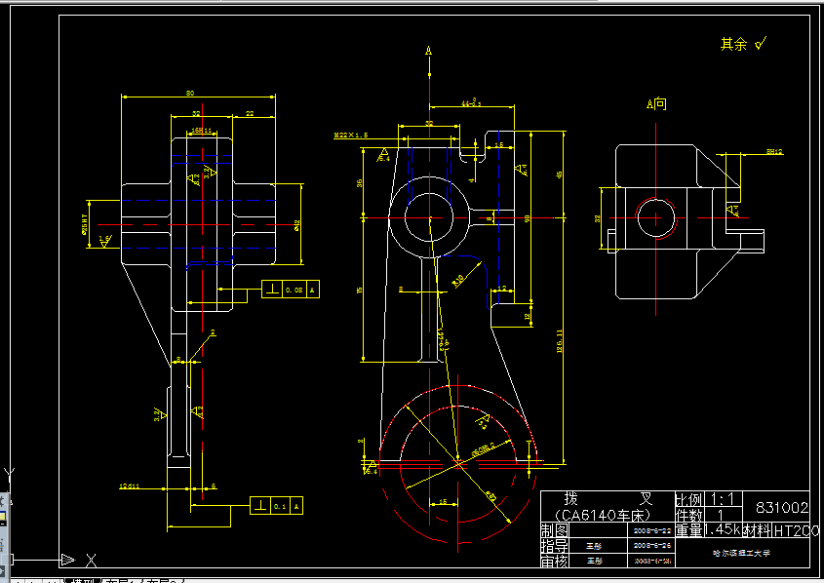
Task: Pick the 80 overall width dimension
Action: tap(190, 93)
